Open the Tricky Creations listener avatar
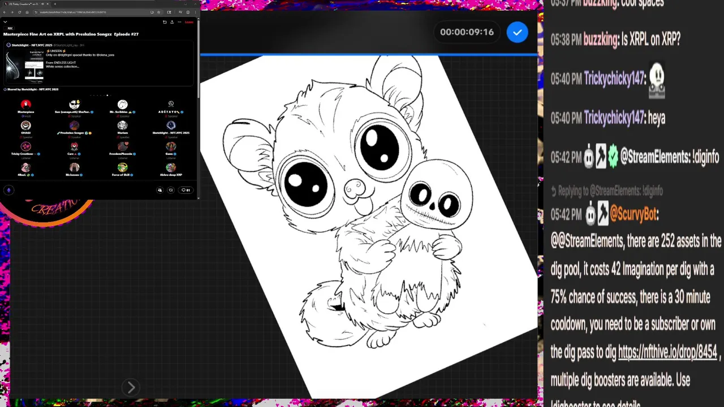 coord(25,146)
